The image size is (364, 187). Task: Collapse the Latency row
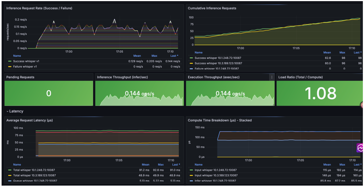tap(15, 111)
